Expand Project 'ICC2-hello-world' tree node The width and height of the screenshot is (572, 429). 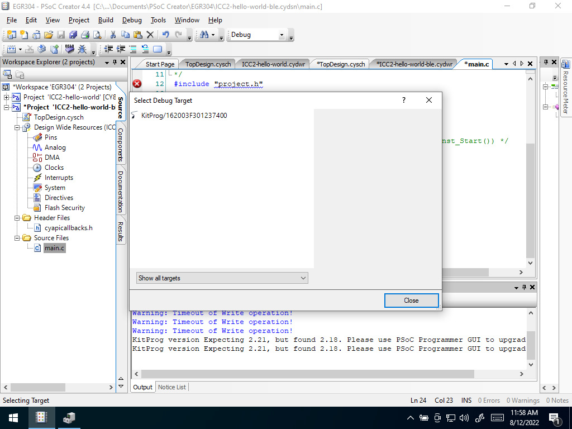(6, 97)
